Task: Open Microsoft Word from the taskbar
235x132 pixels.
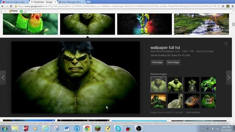Action: point(67,129)
